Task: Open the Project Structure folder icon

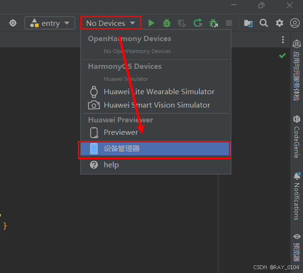Action: [x=249, y=23]
